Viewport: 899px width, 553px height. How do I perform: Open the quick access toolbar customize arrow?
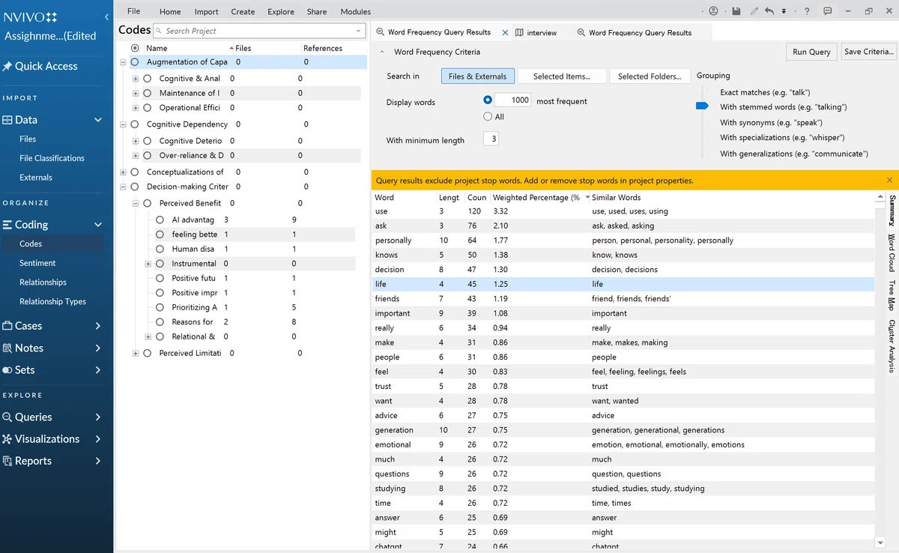tap(784, 11)
